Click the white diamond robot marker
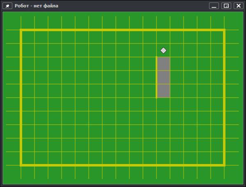 coord(163,50)
